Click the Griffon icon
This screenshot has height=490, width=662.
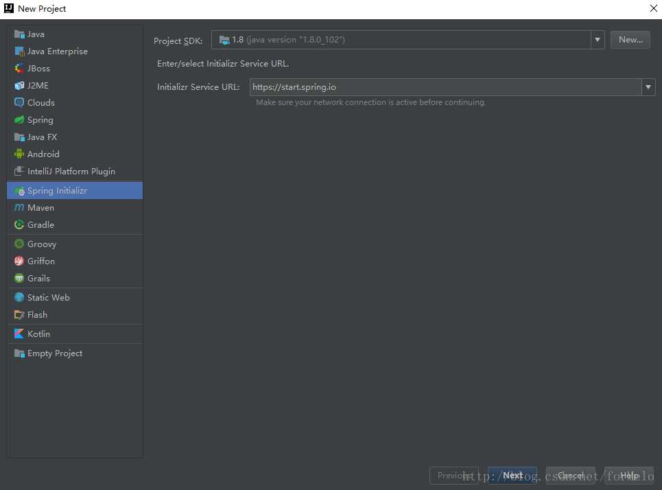(19, 261)
